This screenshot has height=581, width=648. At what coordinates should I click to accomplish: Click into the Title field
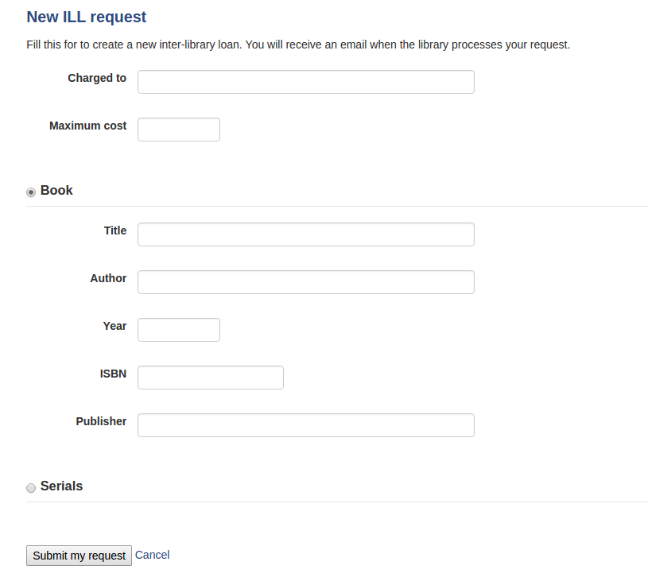click(x=306, y=234)
